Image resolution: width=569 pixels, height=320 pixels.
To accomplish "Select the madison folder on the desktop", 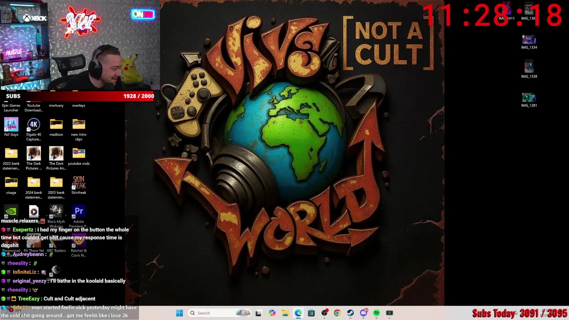I will pyautogui.click(x=56, y=128).
